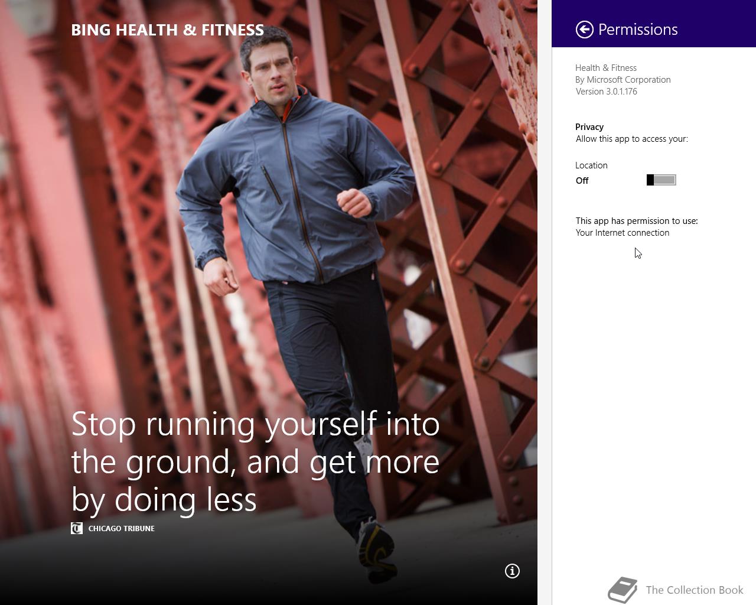Open the image info icon on photo
This screenshot has height=605, width=756.
[512, 571]
